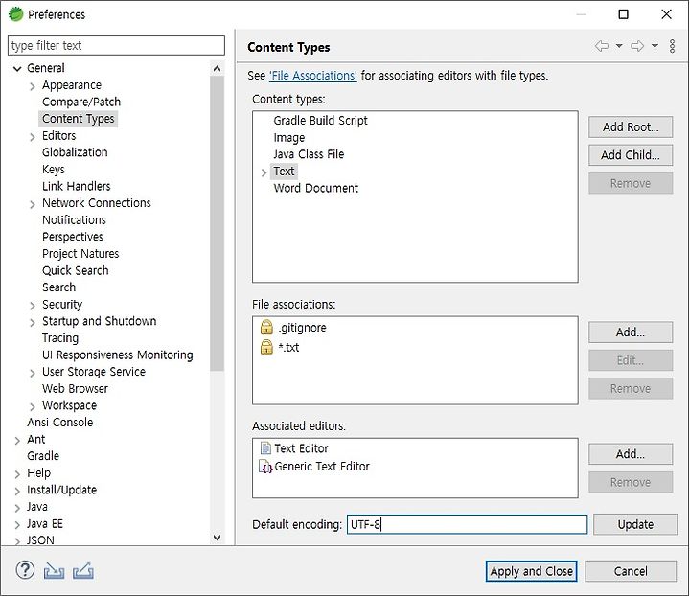Viewport: 690px width, 596px height.
Task: Click Add... for associated editors
Action: coord(631,453)
